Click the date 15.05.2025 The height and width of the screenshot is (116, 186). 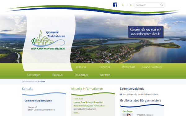(x=78, y=99)
